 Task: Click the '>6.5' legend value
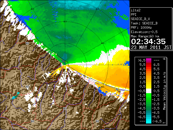142,60
